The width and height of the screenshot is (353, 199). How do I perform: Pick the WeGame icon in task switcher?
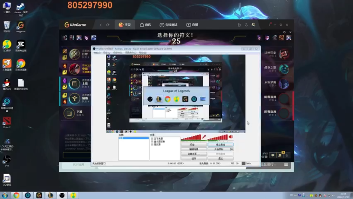click(x=185, y=99)
